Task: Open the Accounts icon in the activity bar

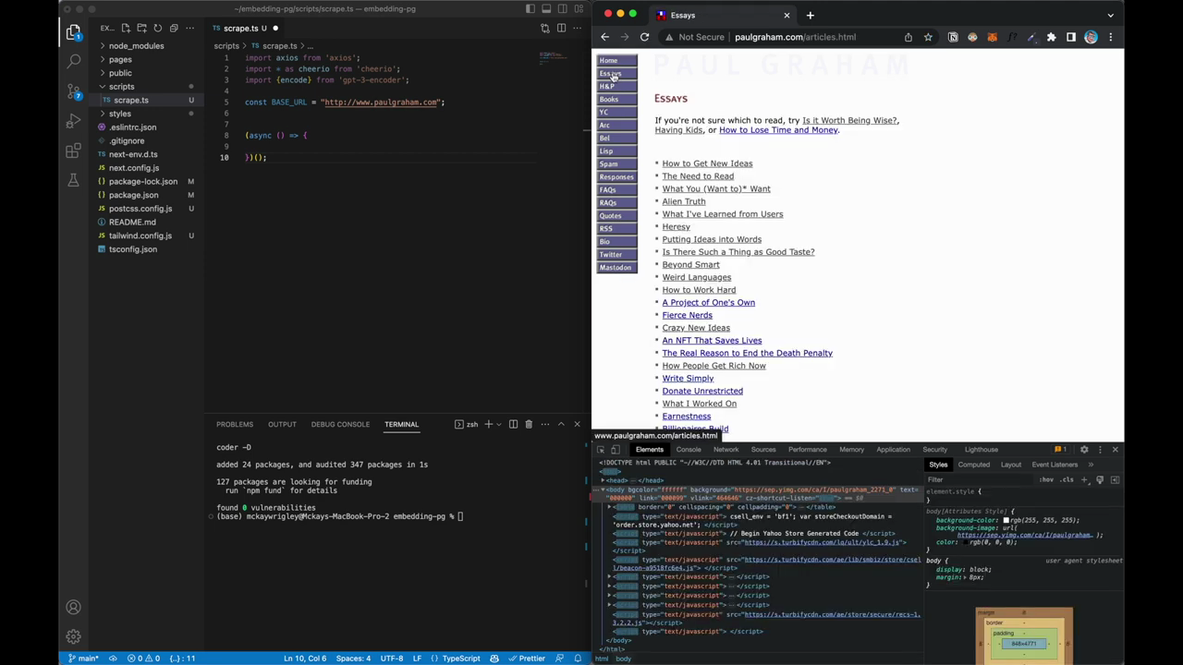Action: coord(73,607)
